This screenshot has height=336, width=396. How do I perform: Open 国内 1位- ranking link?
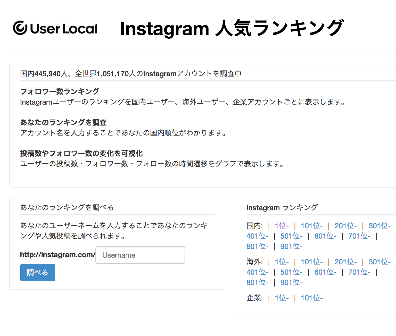coord(282,226)
